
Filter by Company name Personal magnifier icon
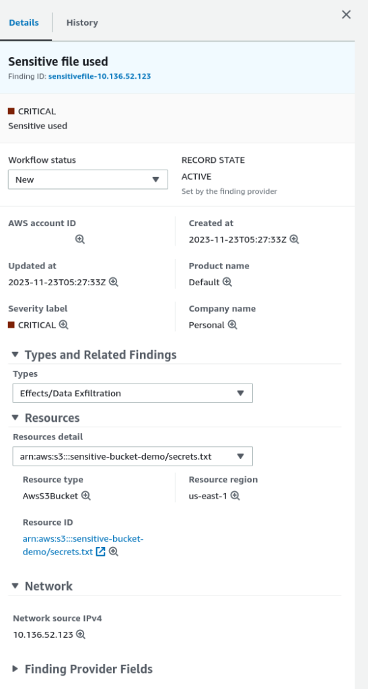click(x=232, y=325)
